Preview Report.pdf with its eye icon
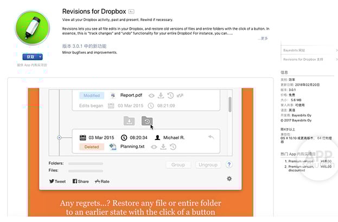The height and width of the screenshot is (222, 338). 151,96
